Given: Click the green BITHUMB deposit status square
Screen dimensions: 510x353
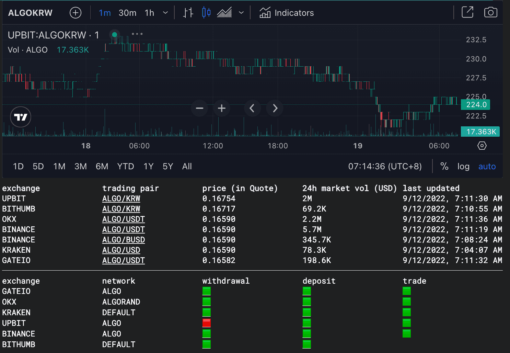Looking at the screenshot, I should 307,344.
